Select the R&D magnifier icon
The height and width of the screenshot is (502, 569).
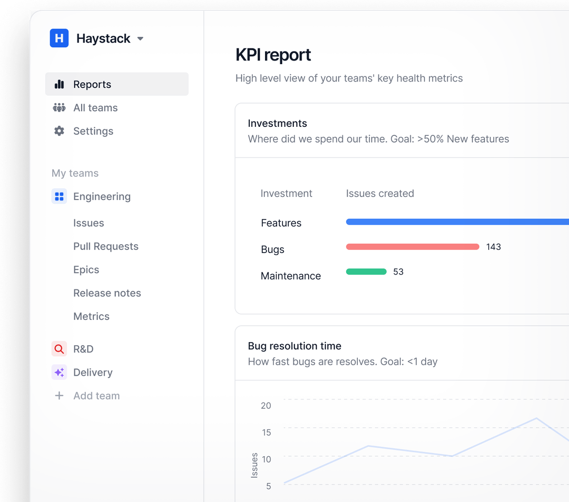(59, 349)
